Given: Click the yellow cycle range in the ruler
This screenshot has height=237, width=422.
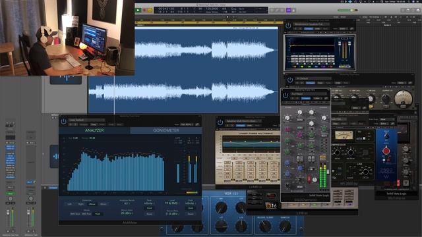Looking at the screenshot, I should [x=208, y=22].
